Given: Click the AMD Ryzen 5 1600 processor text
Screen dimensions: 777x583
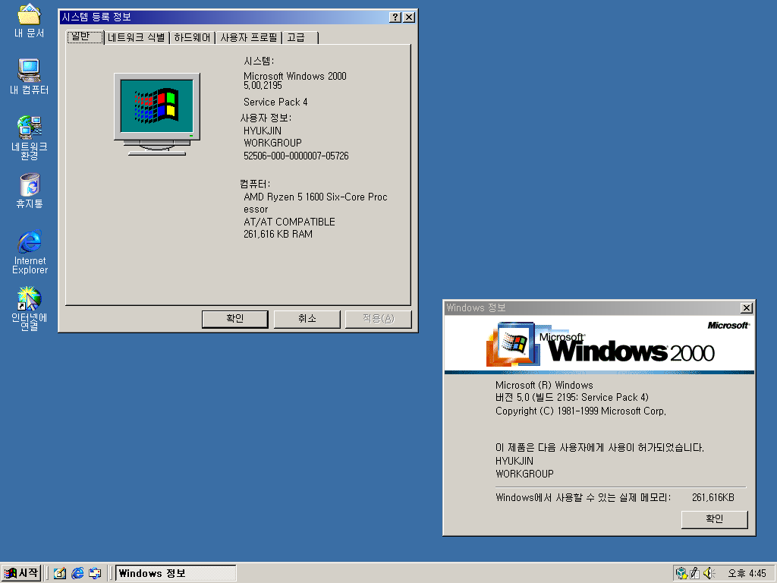Looking at the screenshot, I should (x=315, y=203).
